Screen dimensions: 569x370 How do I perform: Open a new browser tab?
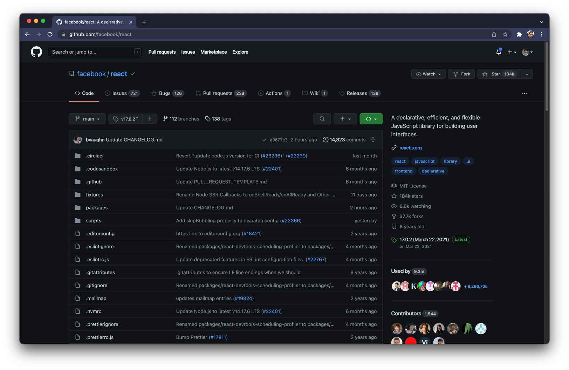[144, 22]
